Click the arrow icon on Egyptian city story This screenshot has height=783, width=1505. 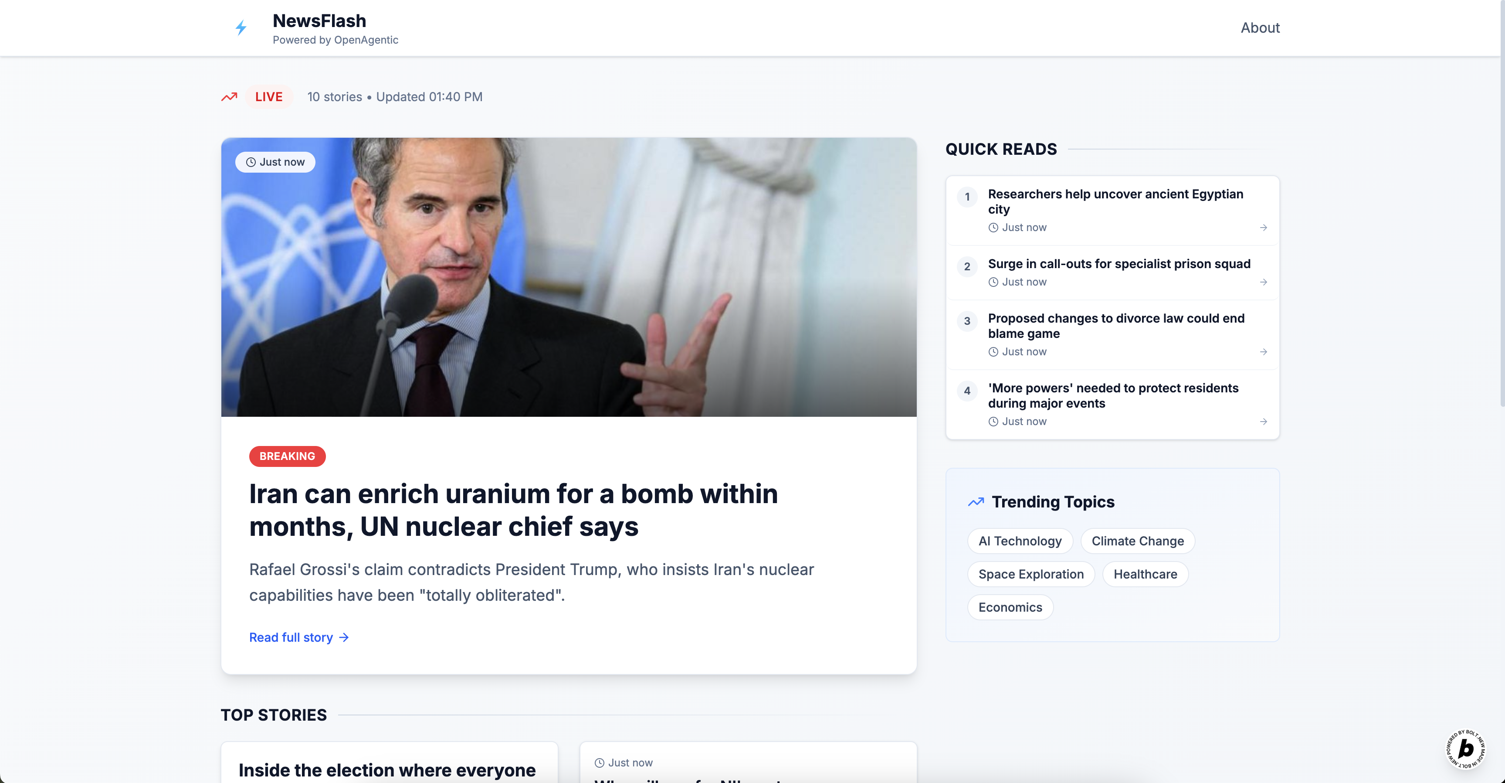[1263, 228]
